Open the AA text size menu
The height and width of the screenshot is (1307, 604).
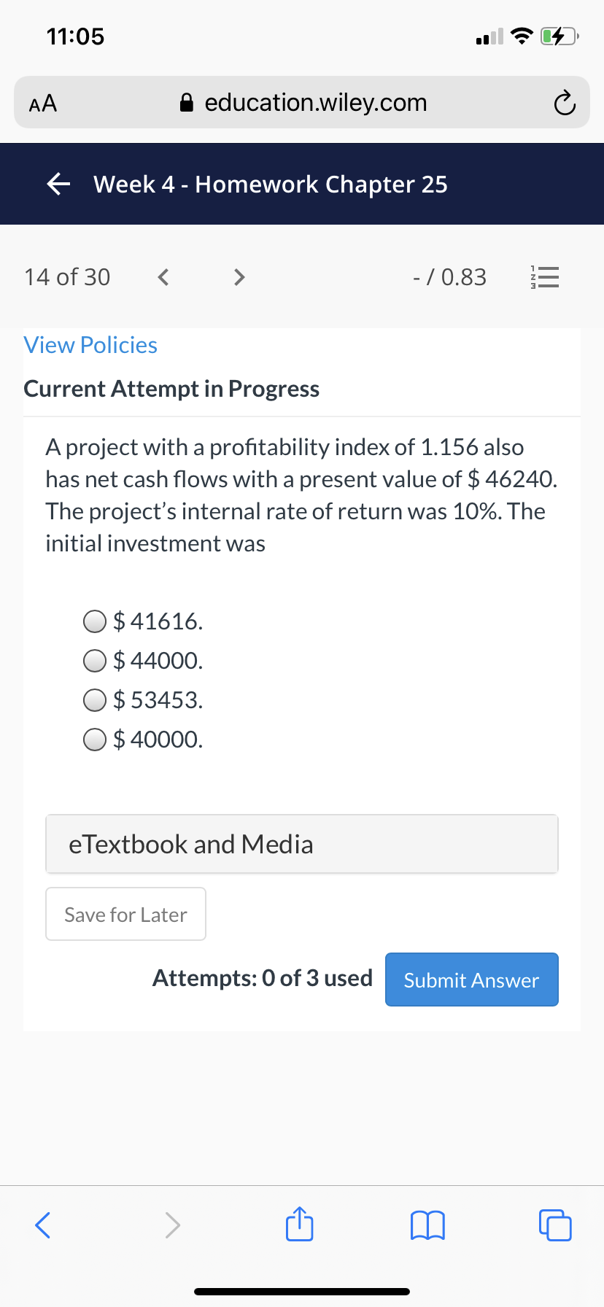(43, 104)
